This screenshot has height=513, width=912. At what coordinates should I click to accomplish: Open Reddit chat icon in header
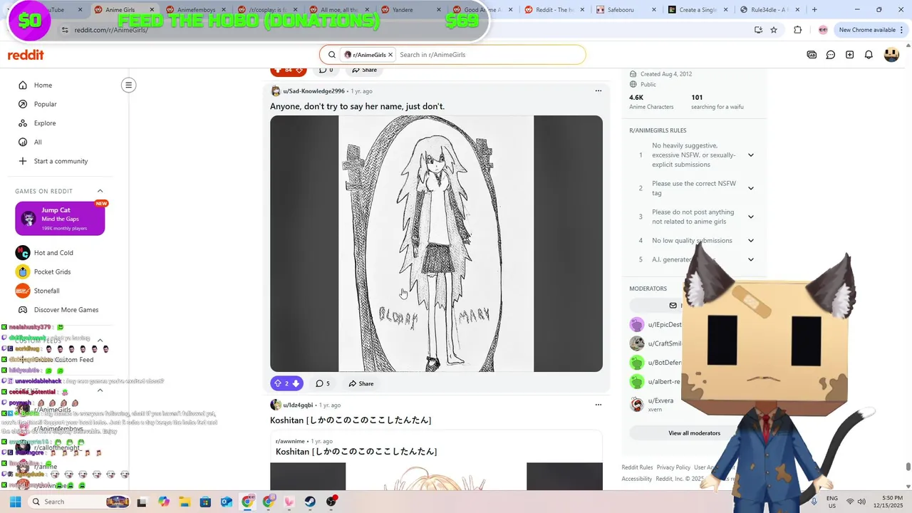831,55
